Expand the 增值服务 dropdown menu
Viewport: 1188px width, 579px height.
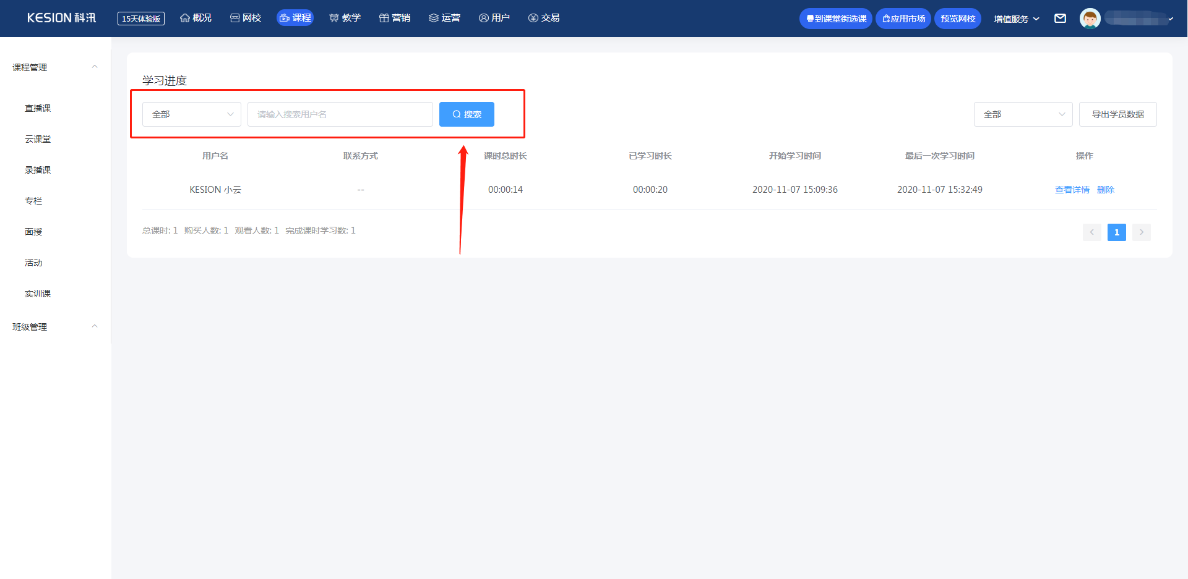coord(1016,19)
